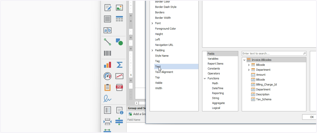The height and width of the screenshot is (133, 317).
Task: Click Add a Group button
Action: (137, 114)
